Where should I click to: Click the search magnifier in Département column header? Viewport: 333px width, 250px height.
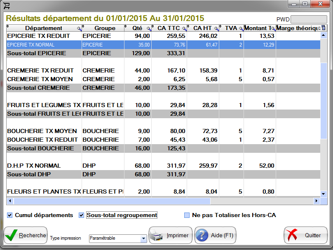tap(79, 28)
